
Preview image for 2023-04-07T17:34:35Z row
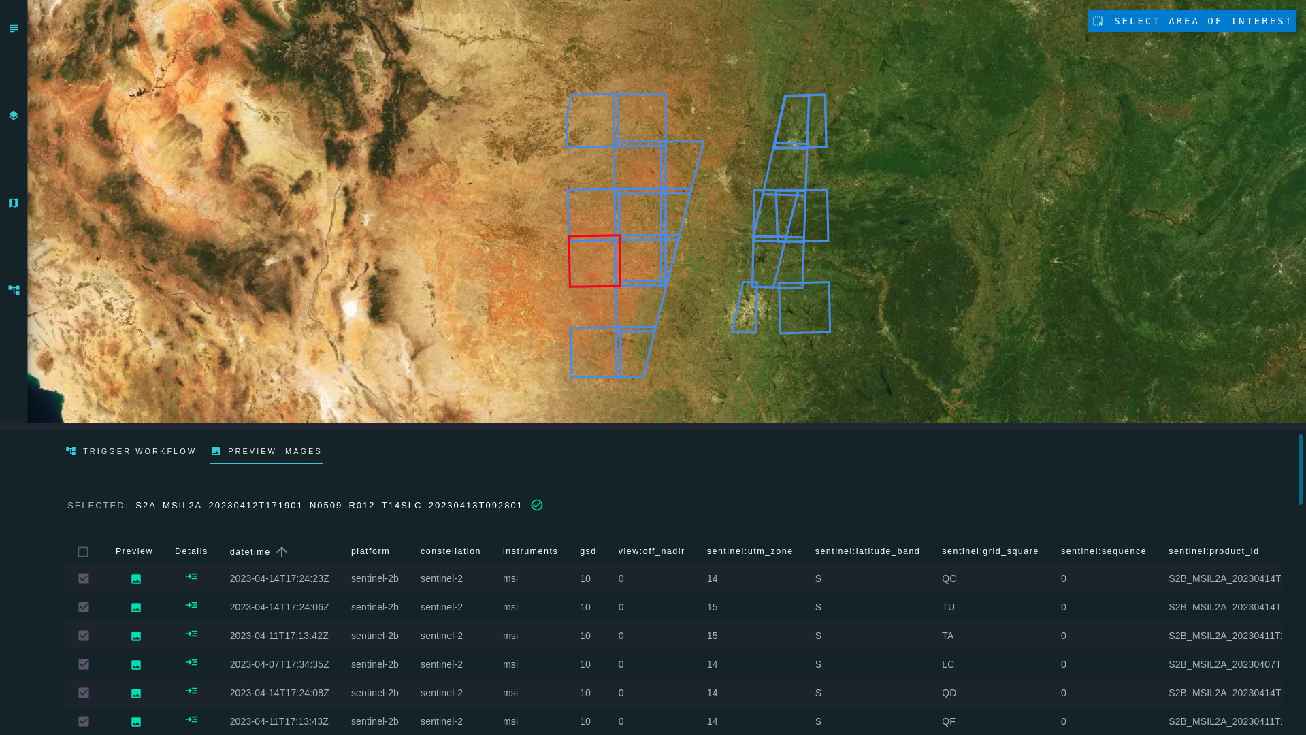136,665
